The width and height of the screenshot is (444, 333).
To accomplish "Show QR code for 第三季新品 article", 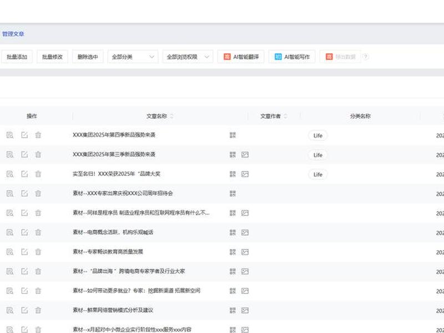I will pos(233,155).
